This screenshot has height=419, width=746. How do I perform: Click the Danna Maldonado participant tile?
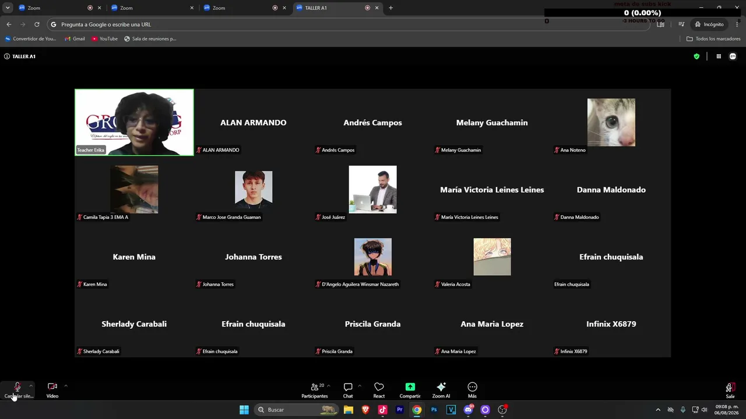pyautogui.click(x=611, y=189)
